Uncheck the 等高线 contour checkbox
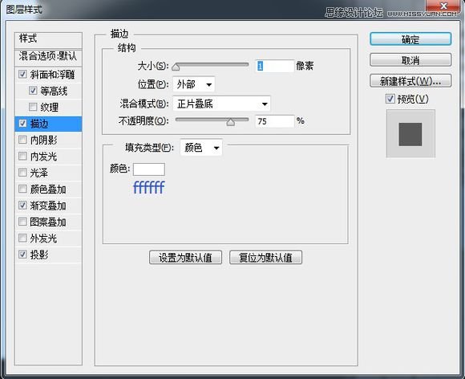465x379 pixels. coord(33,90)
